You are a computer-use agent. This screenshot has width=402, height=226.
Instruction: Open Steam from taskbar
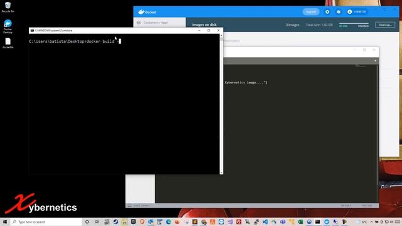point(116,222)
